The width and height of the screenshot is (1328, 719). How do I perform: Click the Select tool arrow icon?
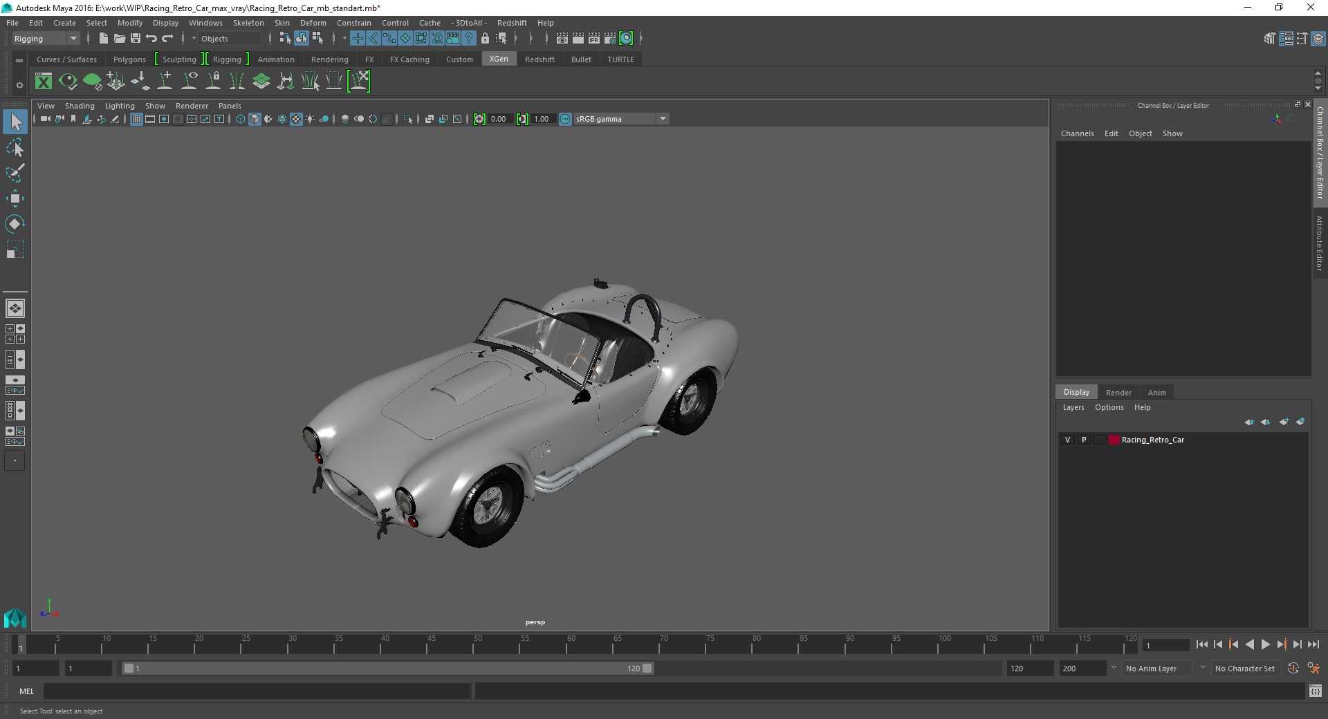pos(15,122)
